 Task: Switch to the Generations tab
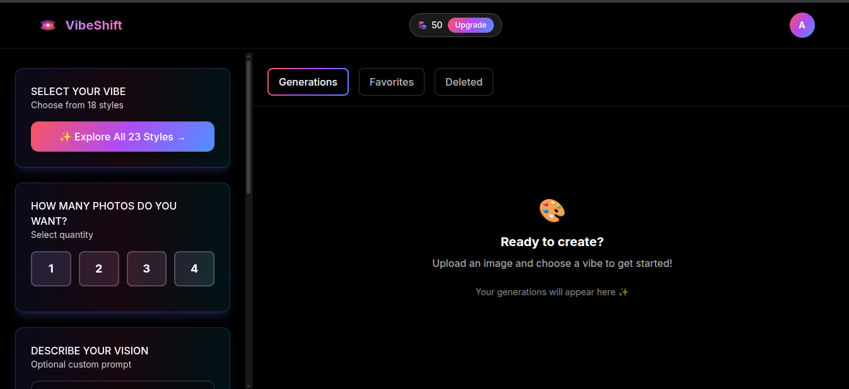point(308,82)
